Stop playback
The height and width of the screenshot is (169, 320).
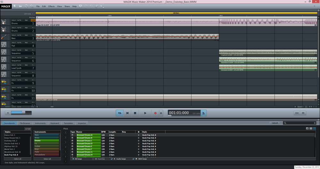pyautogui.click(x=135, y=113)
